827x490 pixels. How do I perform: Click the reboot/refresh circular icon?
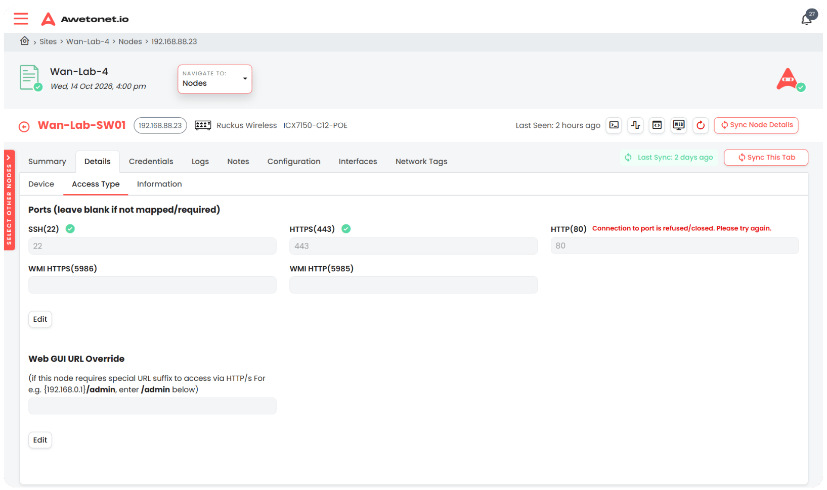click(x=701, y=125)
